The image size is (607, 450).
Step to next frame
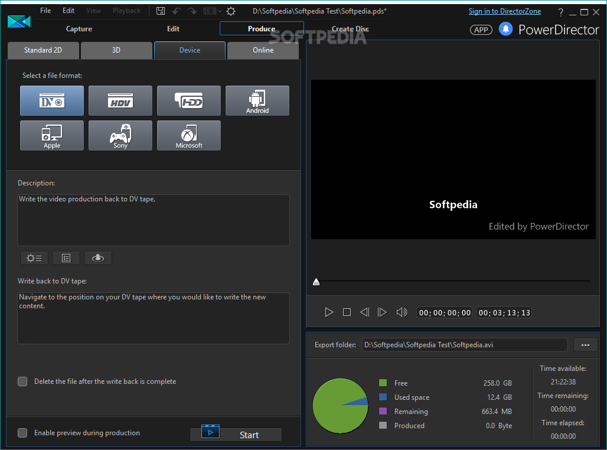pyautogui.click(x=382, y=312)
